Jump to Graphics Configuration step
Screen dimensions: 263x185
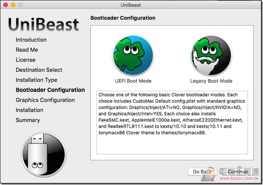[45, 100]
